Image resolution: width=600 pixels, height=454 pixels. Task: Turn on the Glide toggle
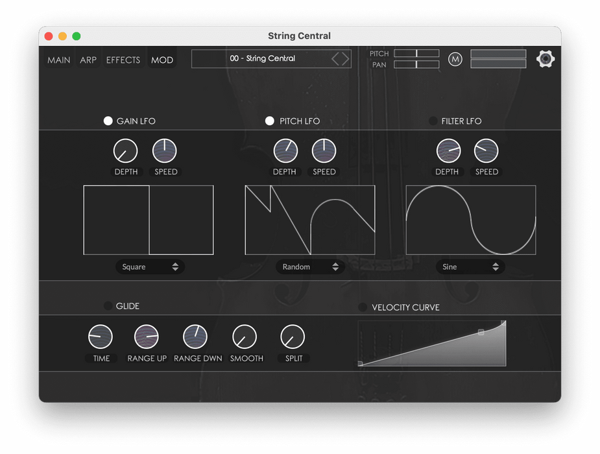(108, 306)
